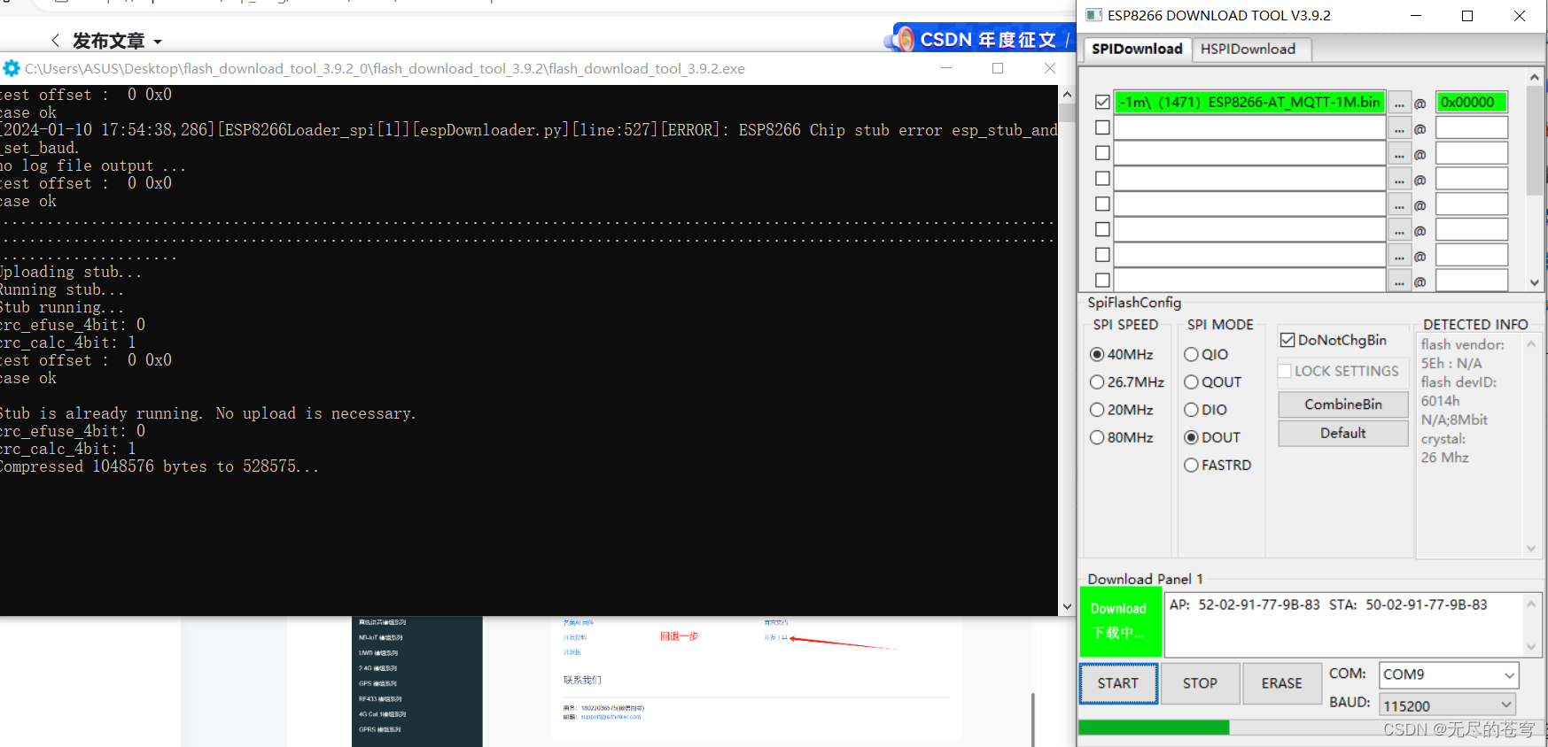Close the flash_download_tool console window
This screenshot has height=747, width=1548.
tap(1050, 68)
